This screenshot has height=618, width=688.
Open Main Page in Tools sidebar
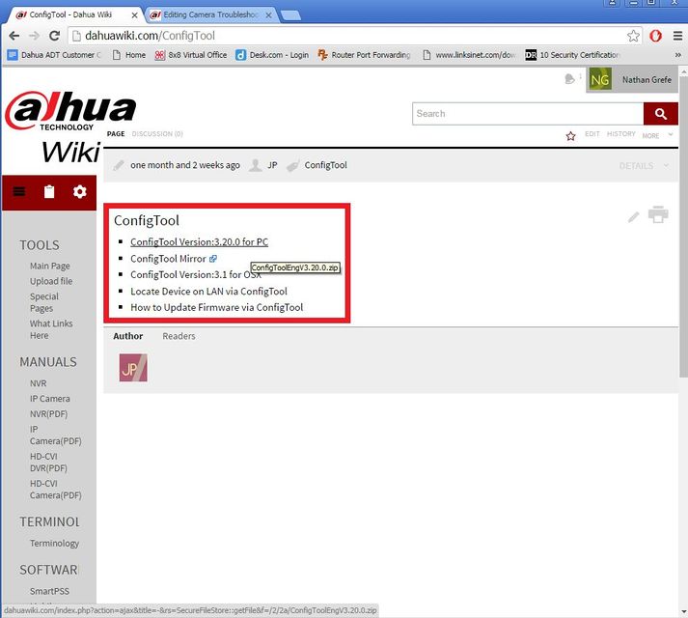point(50,266)
